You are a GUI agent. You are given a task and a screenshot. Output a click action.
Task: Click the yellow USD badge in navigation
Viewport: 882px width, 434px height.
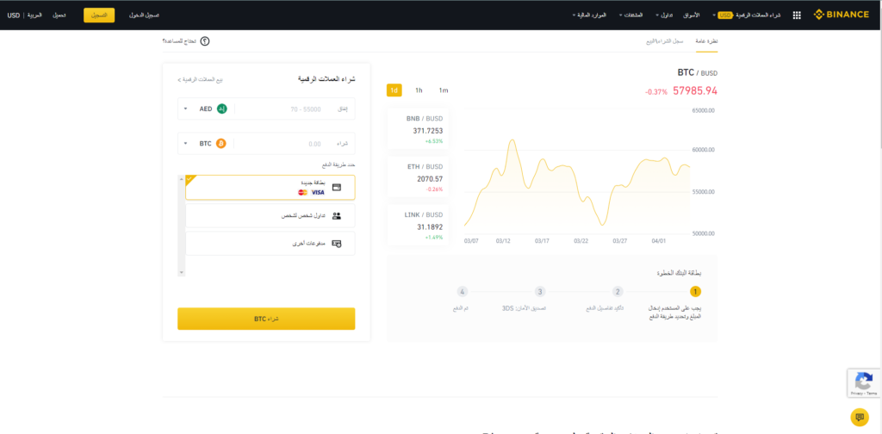tap(725, 15)
